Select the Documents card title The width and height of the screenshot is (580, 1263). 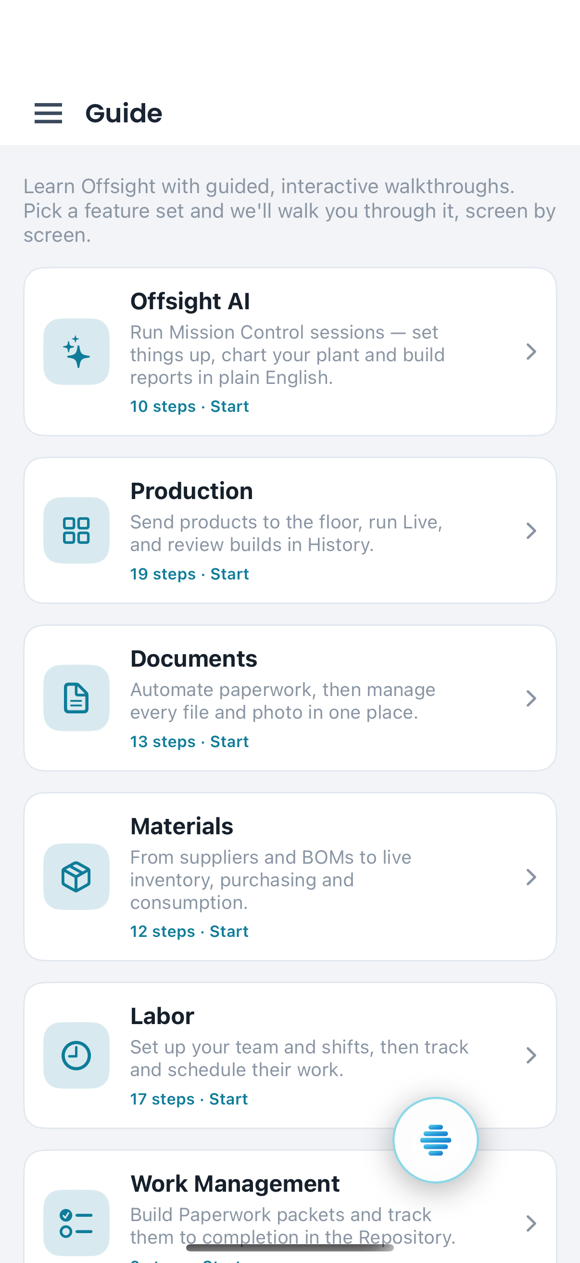[x=193, y=658]
